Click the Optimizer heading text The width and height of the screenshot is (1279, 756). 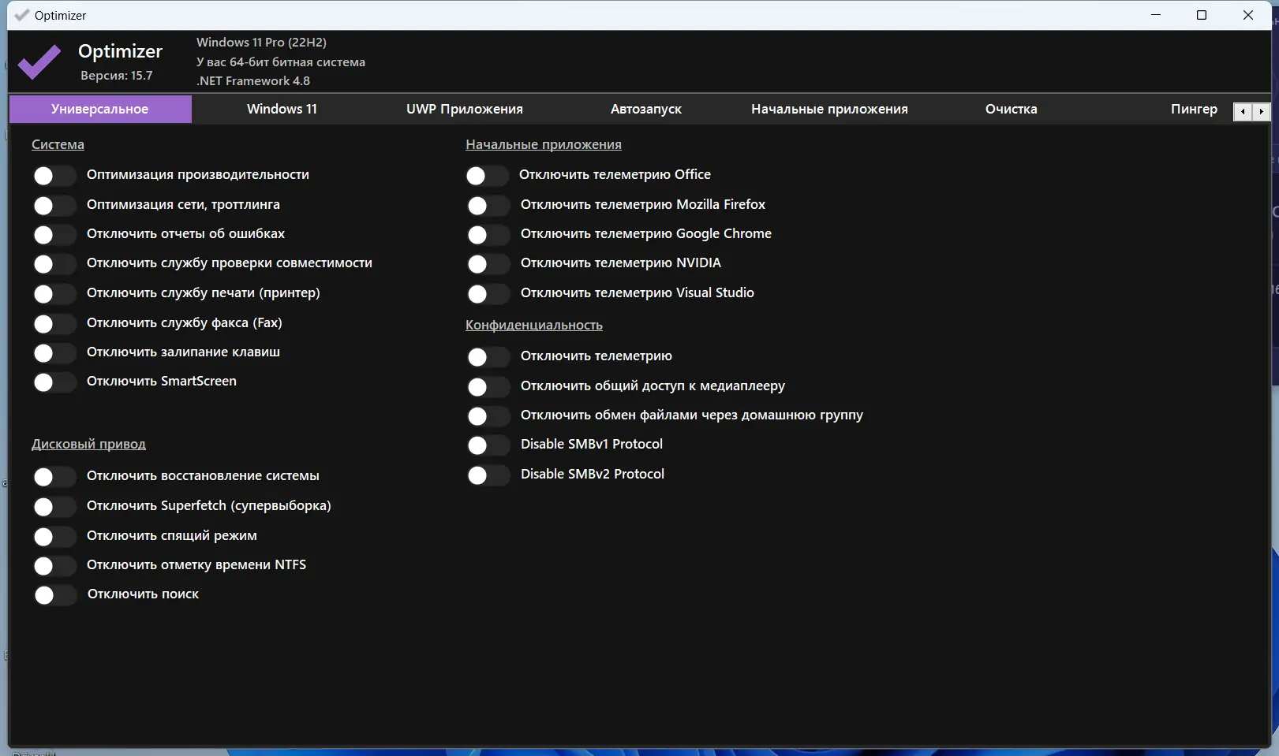coord(120,51)
